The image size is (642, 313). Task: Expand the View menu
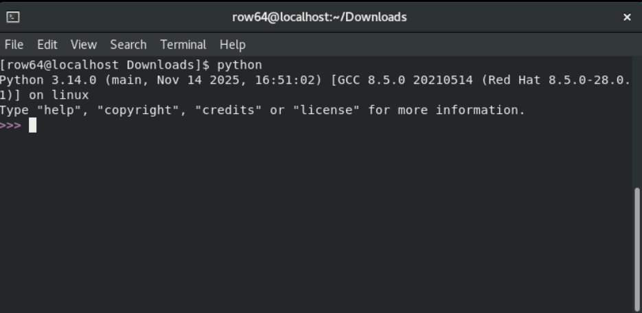click(x=84, y=45)
